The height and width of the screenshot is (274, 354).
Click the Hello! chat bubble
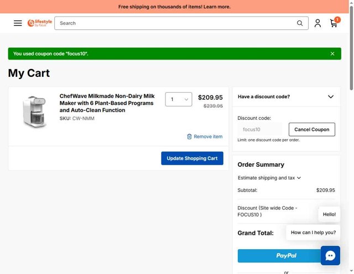[x=329, y=214]
